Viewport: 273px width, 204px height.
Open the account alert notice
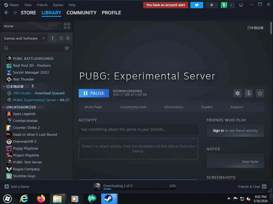coord(166,5)
